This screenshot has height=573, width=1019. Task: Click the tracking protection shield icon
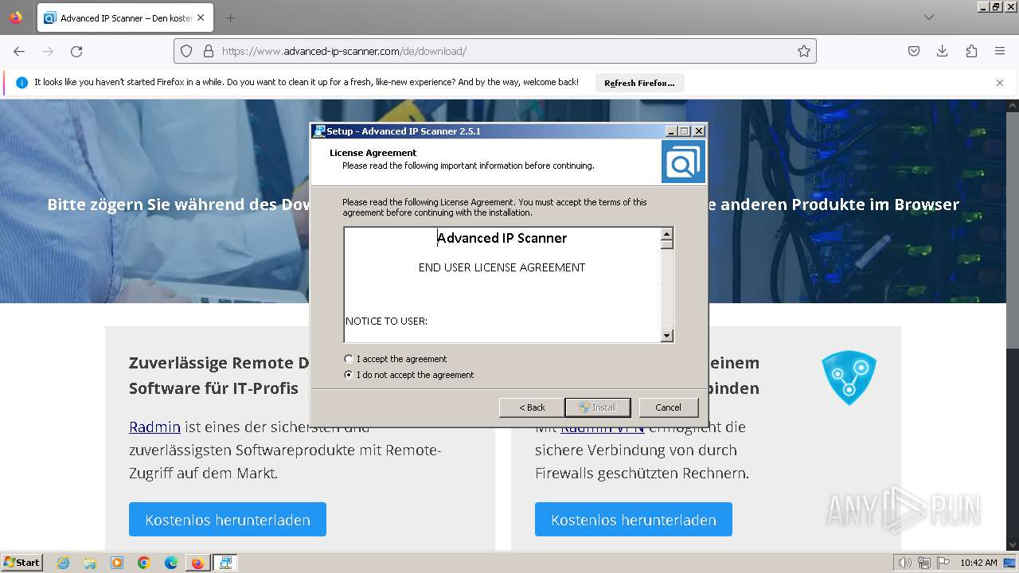(x=186, y=51)
